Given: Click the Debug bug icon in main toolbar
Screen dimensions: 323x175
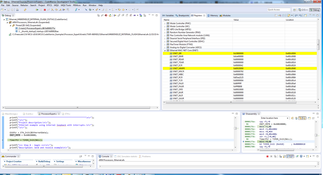Looking at the screenshot, I should [90, 10].
